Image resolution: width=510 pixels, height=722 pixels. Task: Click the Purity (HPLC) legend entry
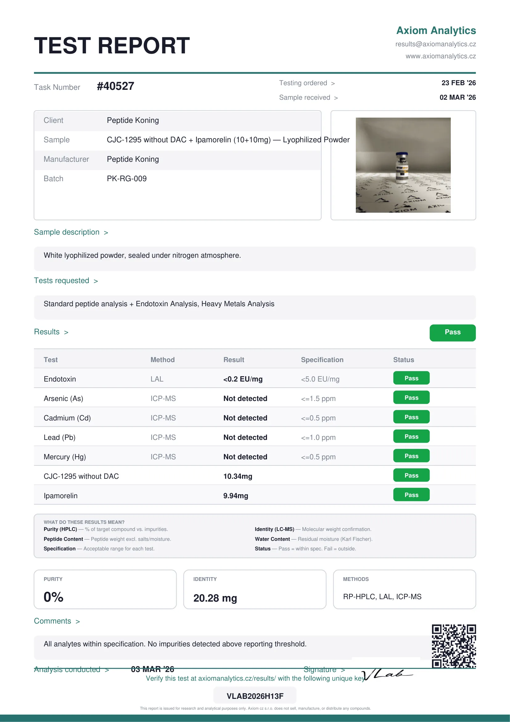pos(106,529)
